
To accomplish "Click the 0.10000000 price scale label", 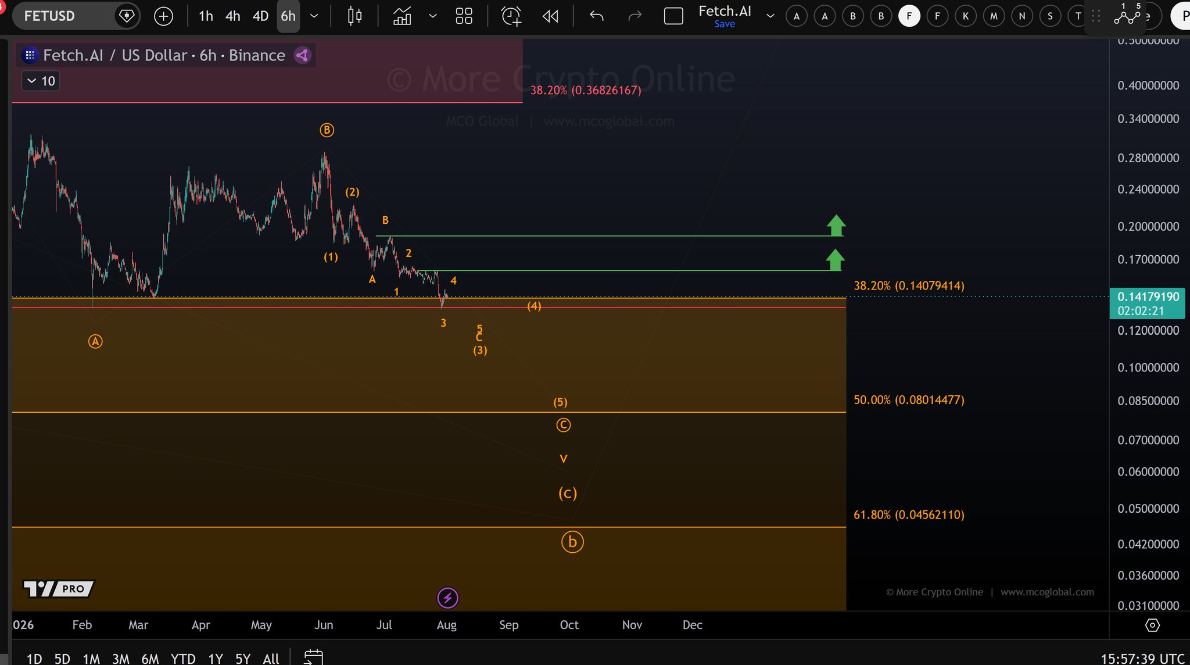I will tap(1148, 367).
